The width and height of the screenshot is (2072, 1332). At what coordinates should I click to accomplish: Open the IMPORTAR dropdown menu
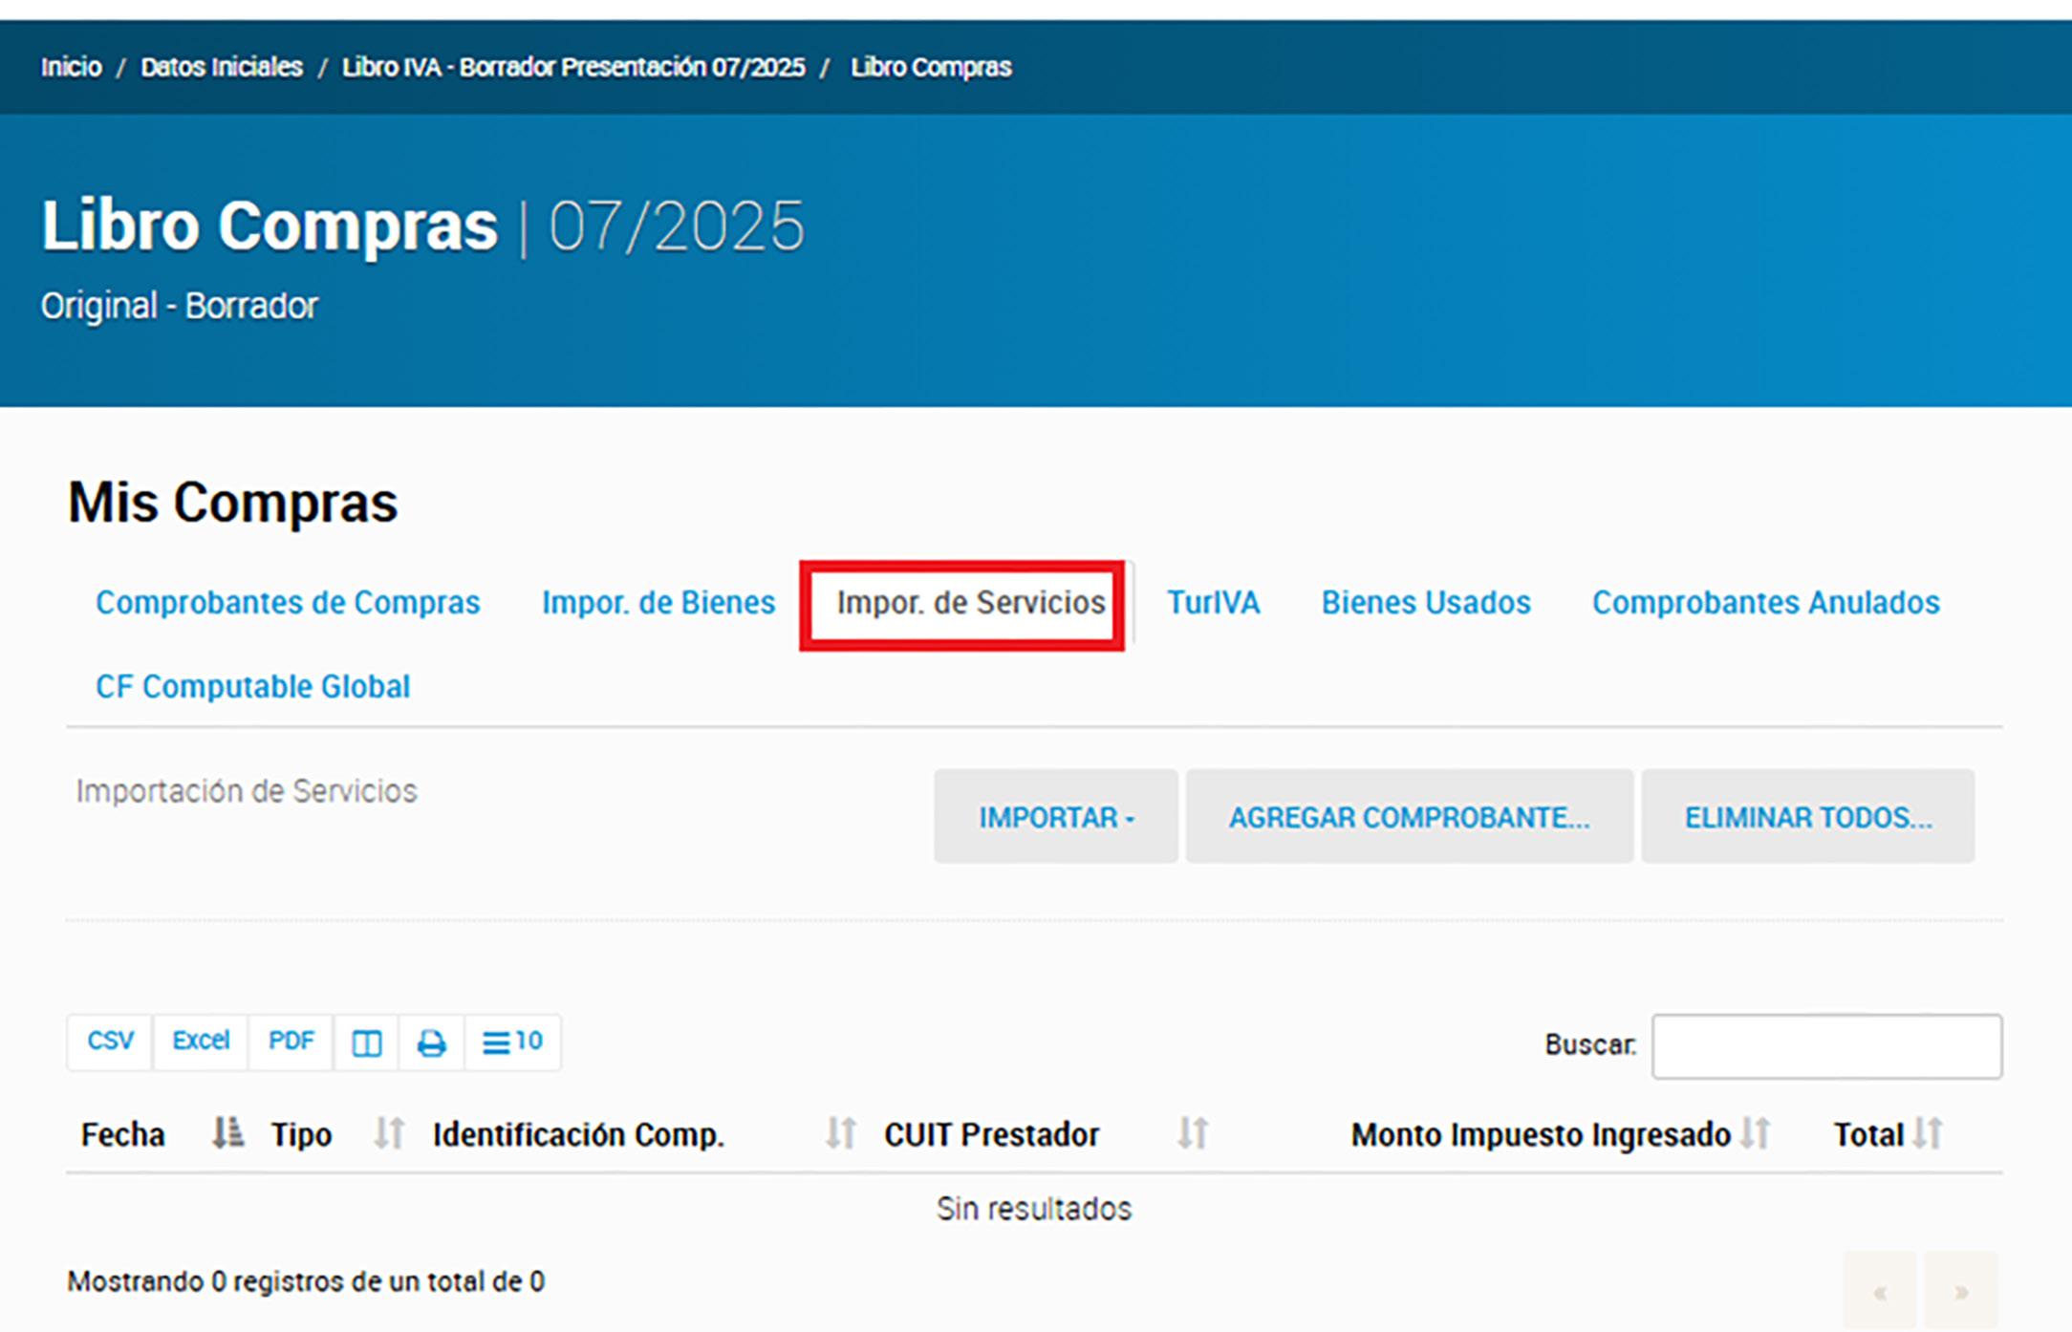tap(1055, 817)
